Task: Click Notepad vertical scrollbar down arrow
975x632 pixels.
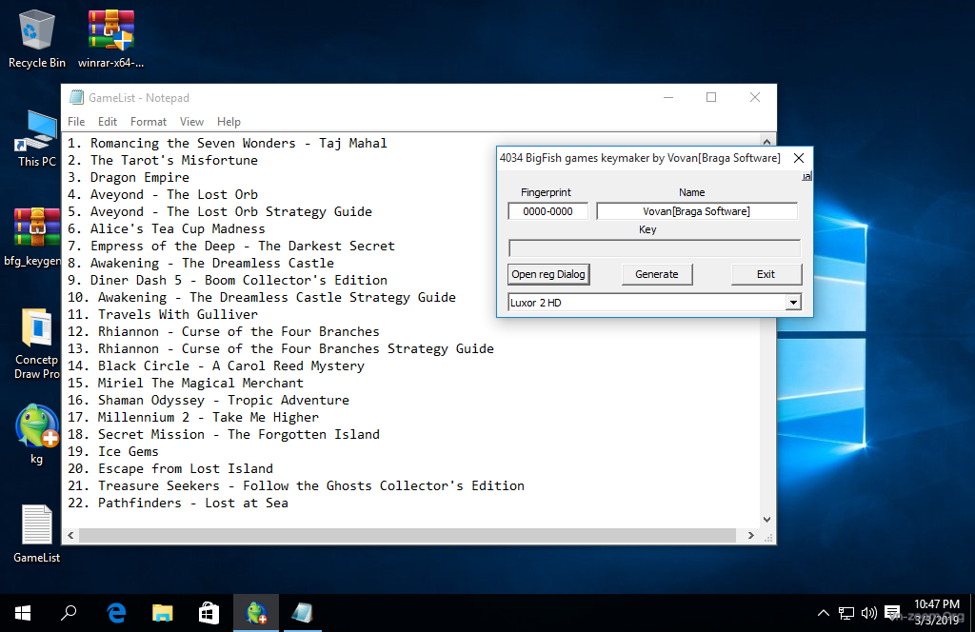Action: (766, 520)
